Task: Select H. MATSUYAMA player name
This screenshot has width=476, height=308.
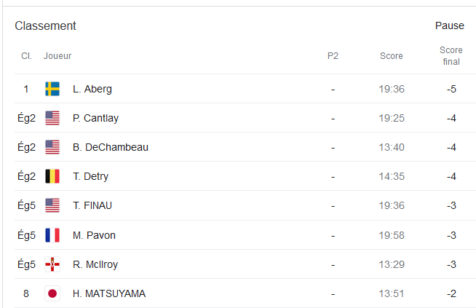Action: pos(109,293)
